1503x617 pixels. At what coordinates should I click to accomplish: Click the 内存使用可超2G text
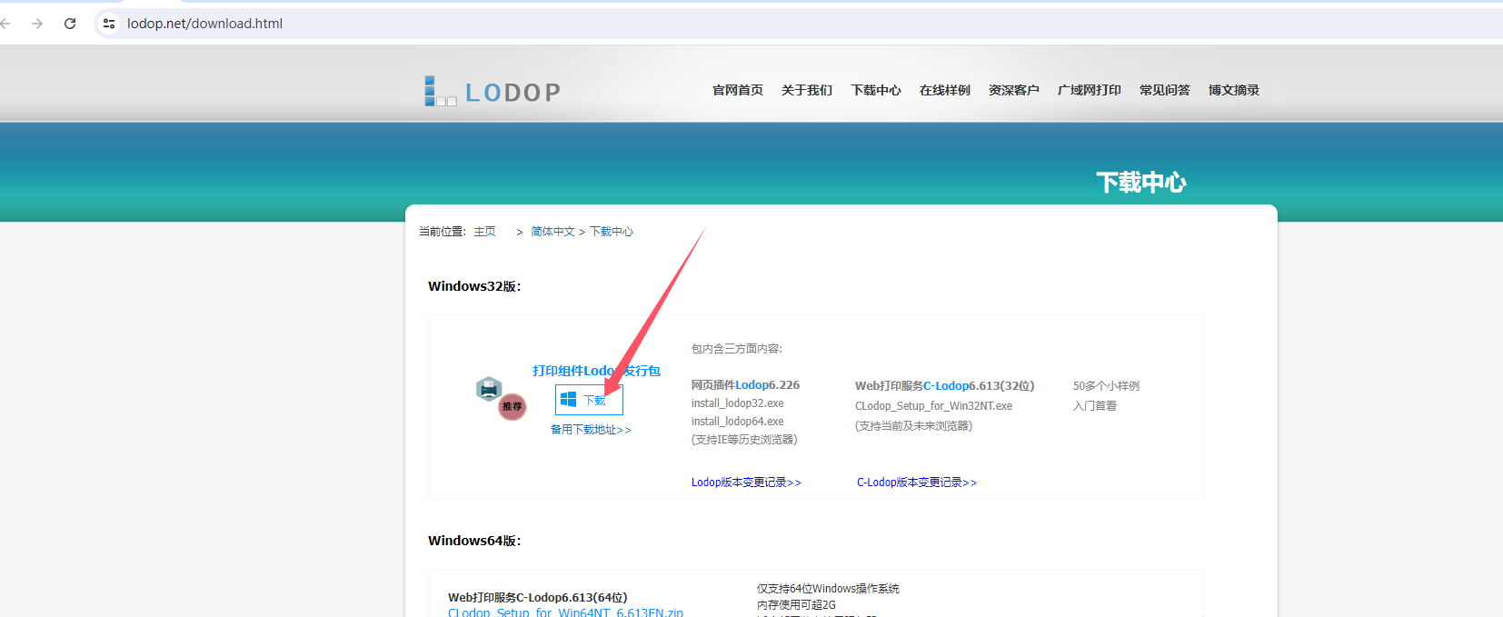pos(796,605)
